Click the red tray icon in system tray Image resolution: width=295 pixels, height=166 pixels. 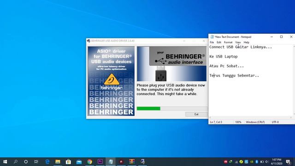pos(225,162)
